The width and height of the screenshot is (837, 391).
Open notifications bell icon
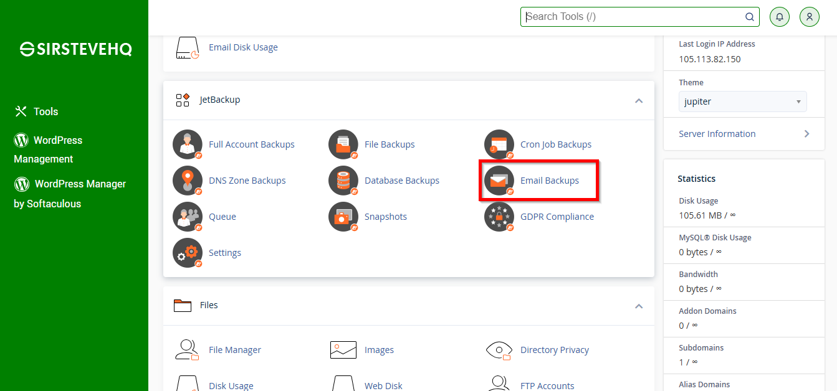(x=780, y=17)
